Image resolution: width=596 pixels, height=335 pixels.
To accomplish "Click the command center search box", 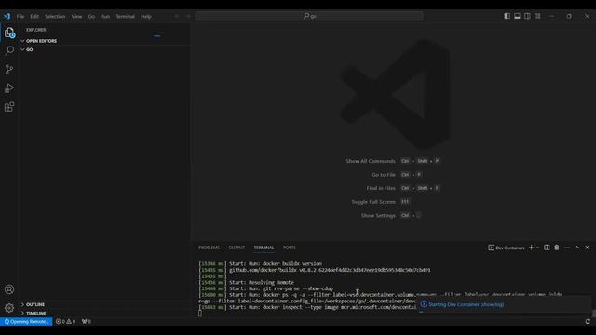I will (309, 16).
